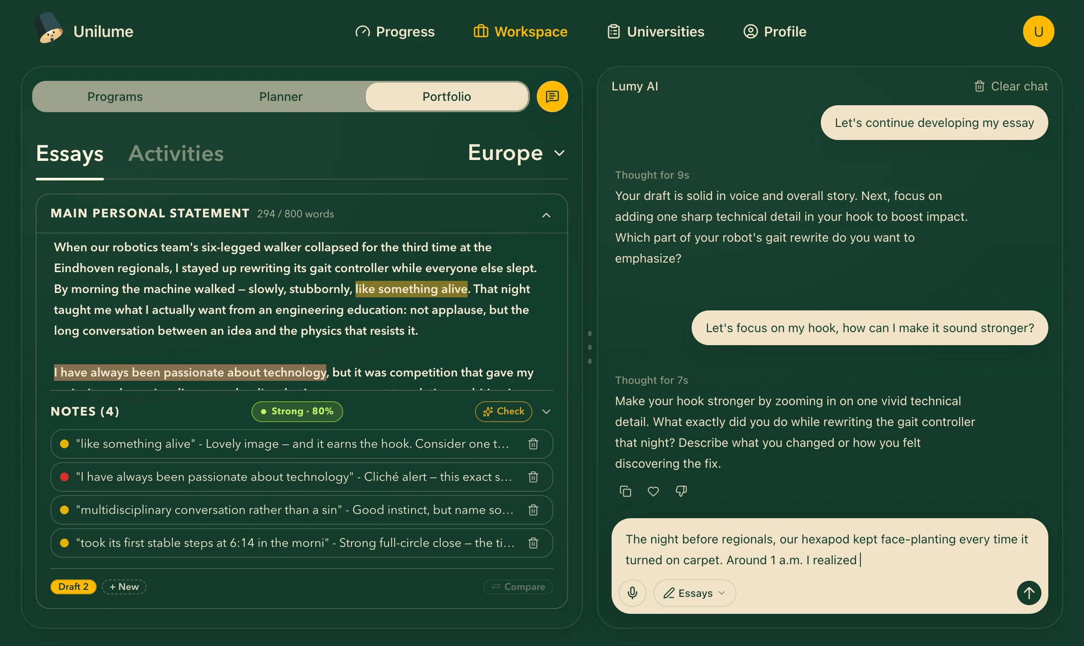Expand "Thought for 7s" reasoning

click(x=651, y=380)
